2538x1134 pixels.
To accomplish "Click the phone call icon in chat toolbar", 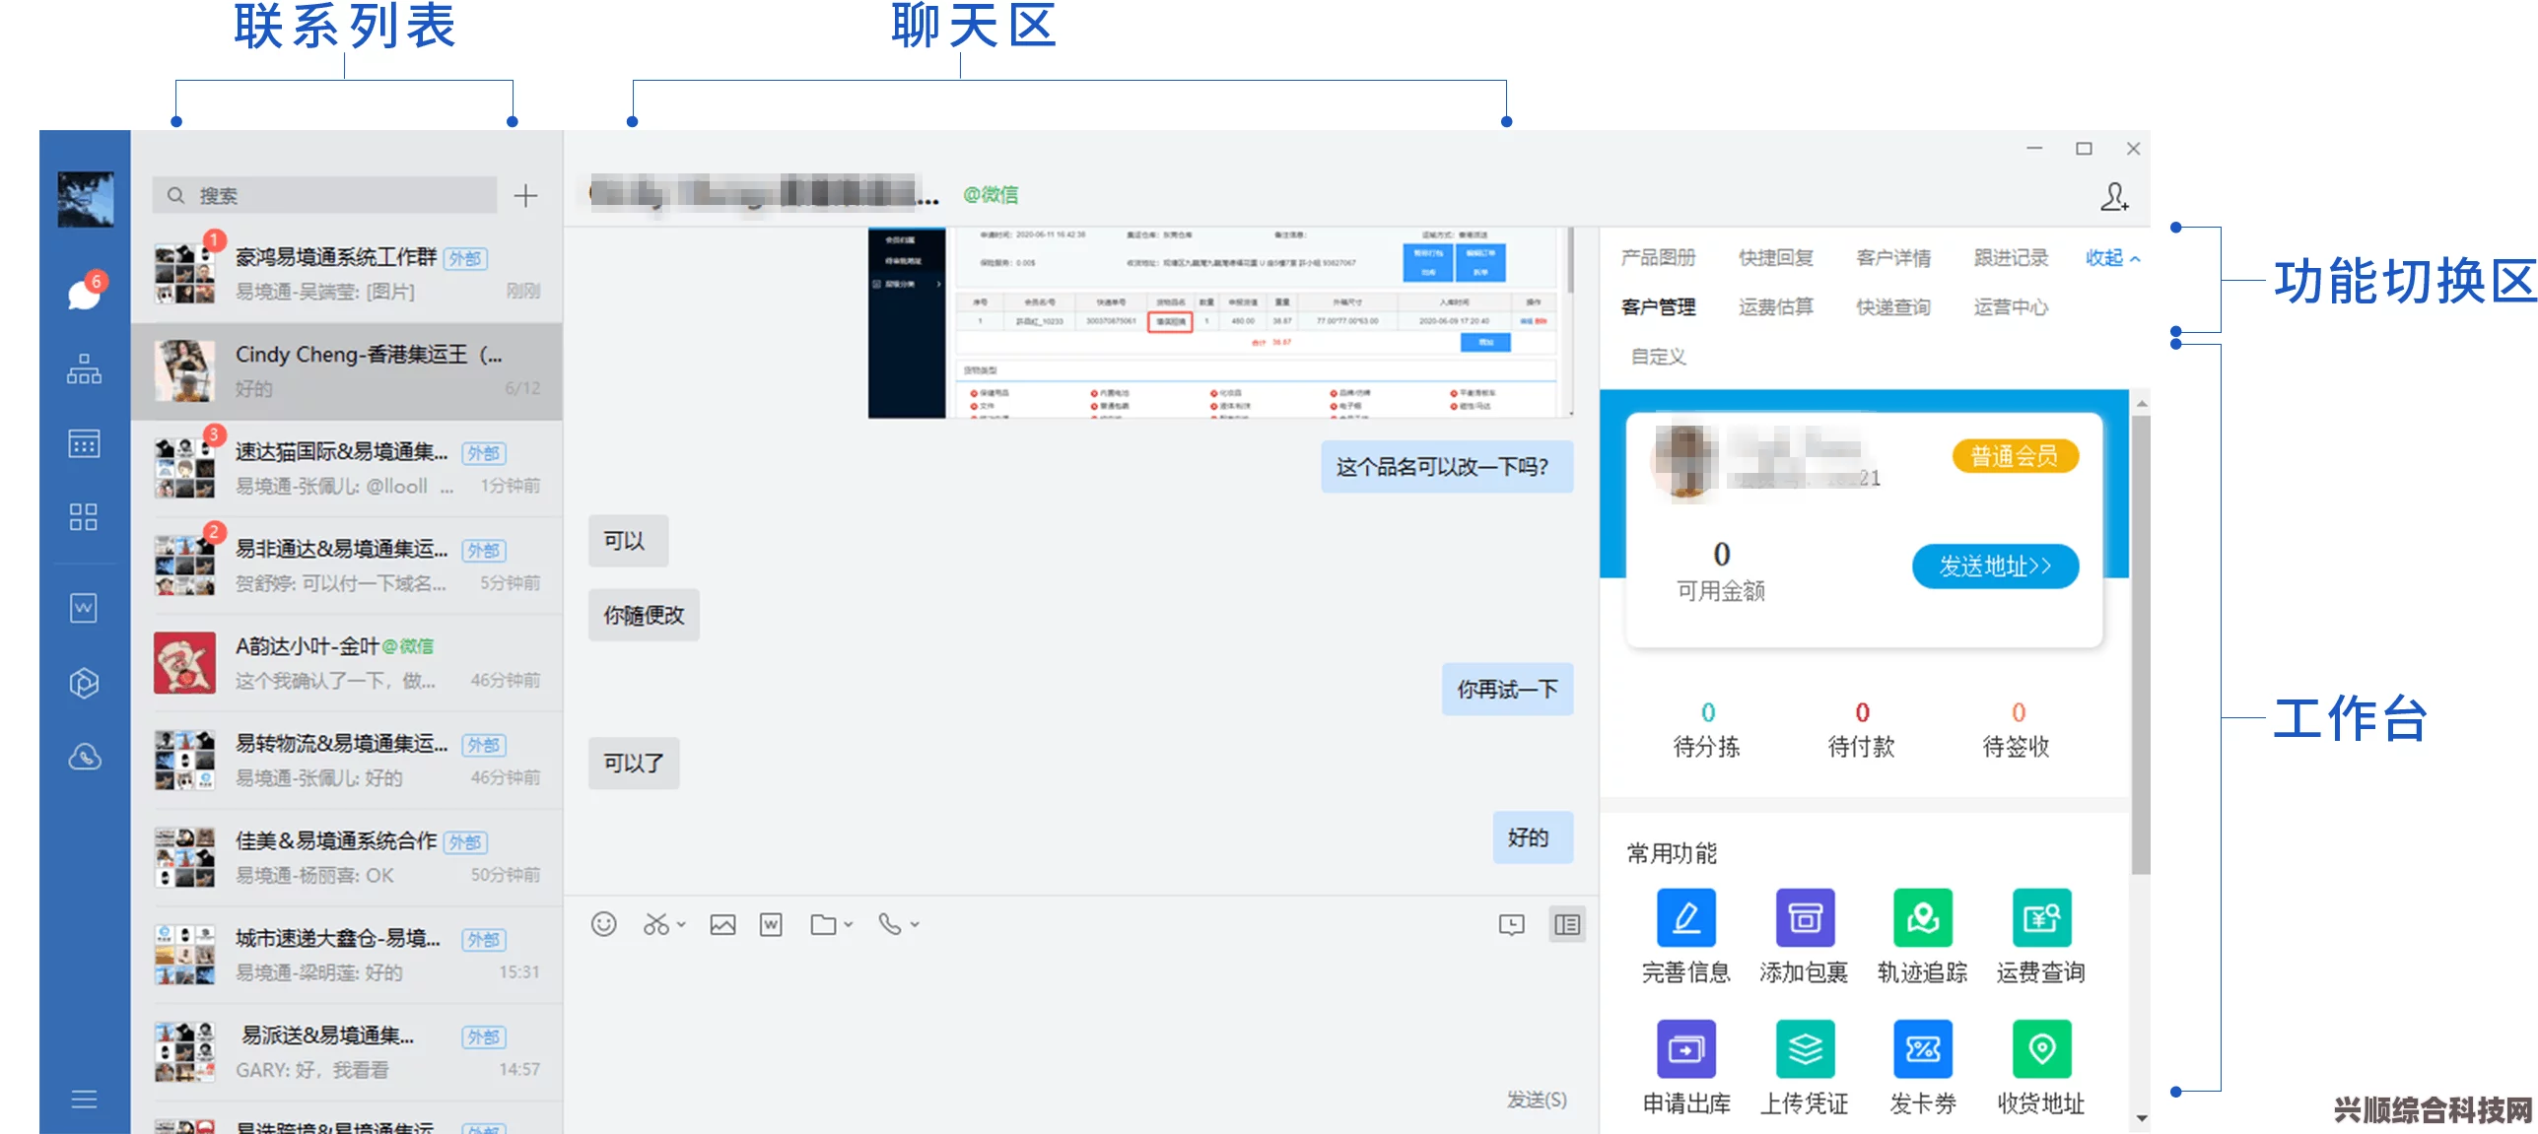I will point(889,924).
